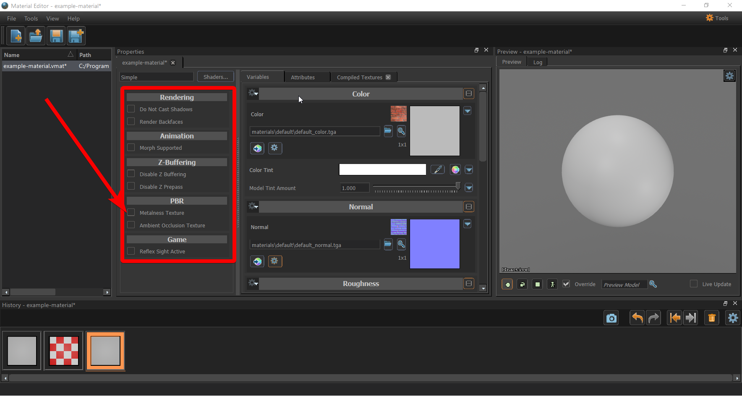Open the File menu
Screen dimensions: 742x396
(11, 18)
